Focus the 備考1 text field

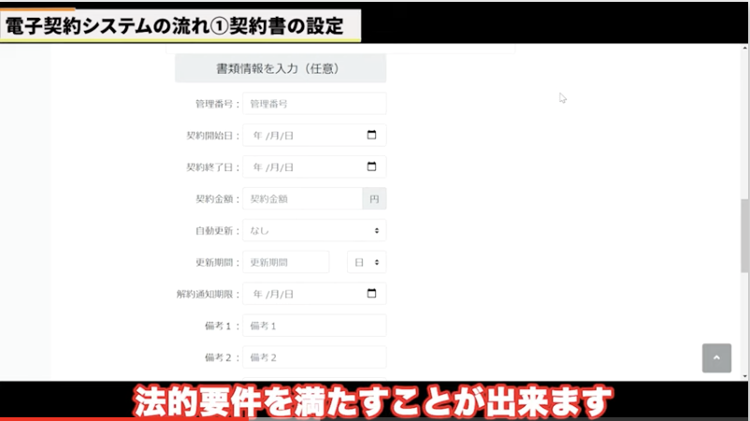tap(313, 326)
